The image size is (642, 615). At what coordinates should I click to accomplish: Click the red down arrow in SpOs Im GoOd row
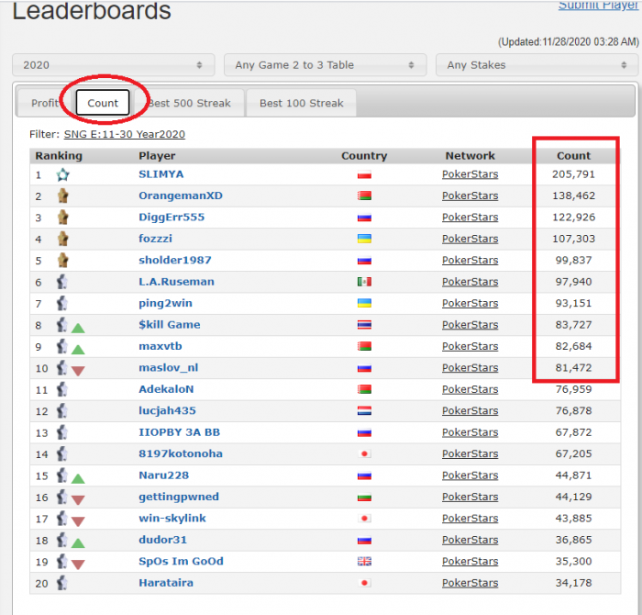[x=78, y=565]
